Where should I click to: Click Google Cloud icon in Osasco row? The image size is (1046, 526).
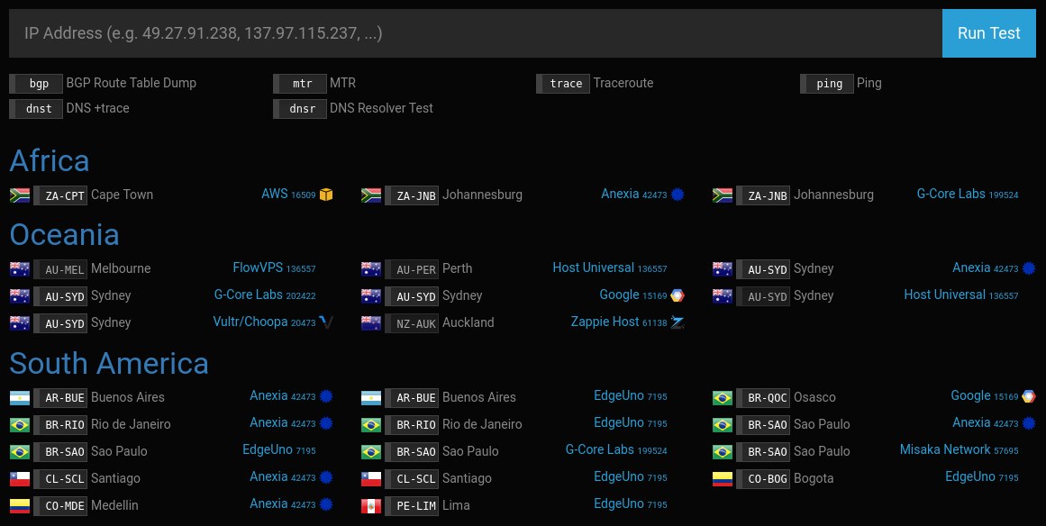pyautogui.click(x=1029, y=396)
